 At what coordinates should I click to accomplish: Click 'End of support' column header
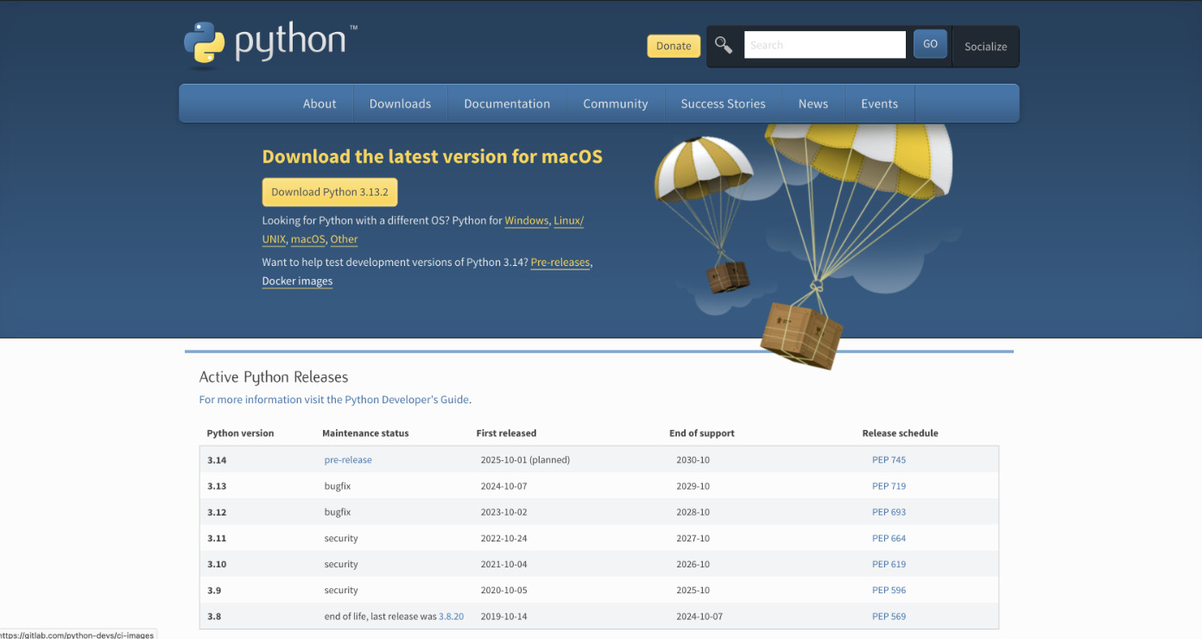click(x=702, y=433)
